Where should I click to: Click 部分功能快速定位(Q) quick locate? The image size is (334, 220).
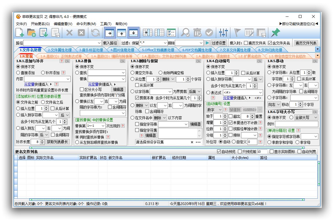tap(299, 24)
